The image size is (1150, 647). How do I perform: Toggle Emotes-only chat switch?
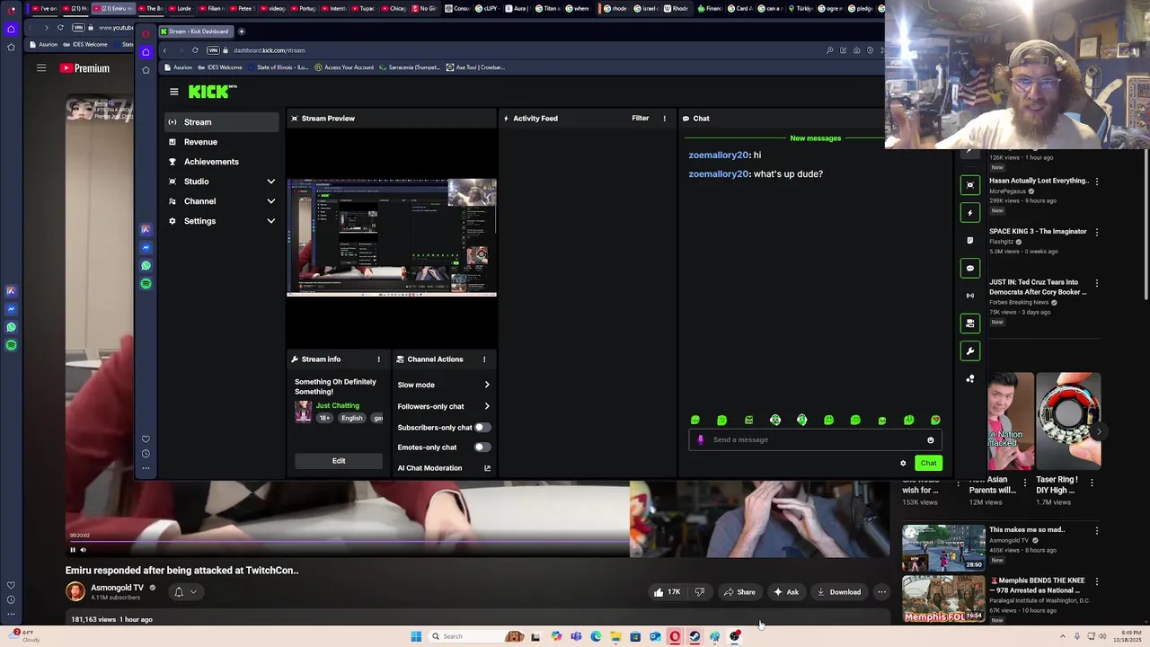point(482,448)
